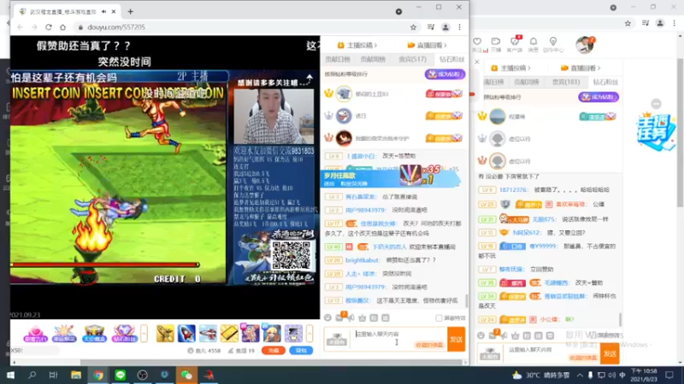
Task: Bookmark this page with the star icon
Action: pos(413,27)
